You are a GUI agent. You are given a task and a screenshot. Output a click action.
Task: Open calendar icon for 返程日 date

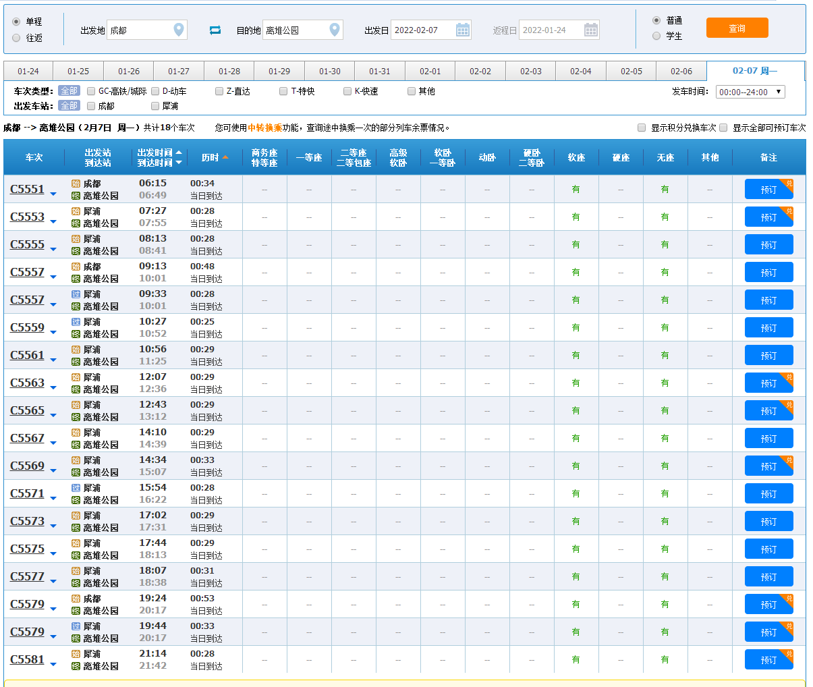pyautogui.click(x=590, y=30)
